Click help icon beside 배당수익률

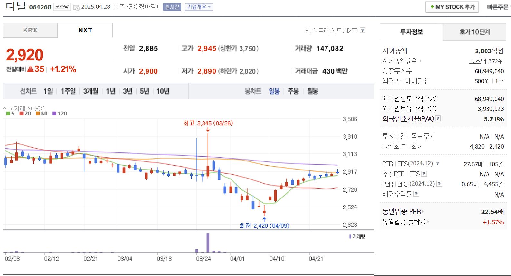[416, 194]
